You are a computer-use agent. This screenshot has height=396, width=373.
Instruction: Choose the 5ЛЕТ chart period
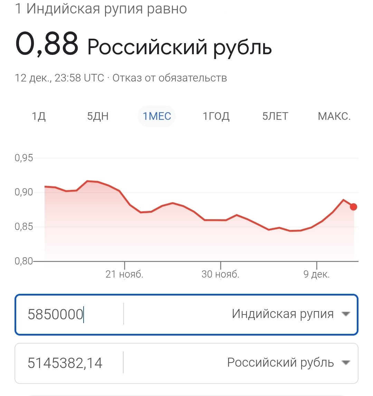pos(275,116)
